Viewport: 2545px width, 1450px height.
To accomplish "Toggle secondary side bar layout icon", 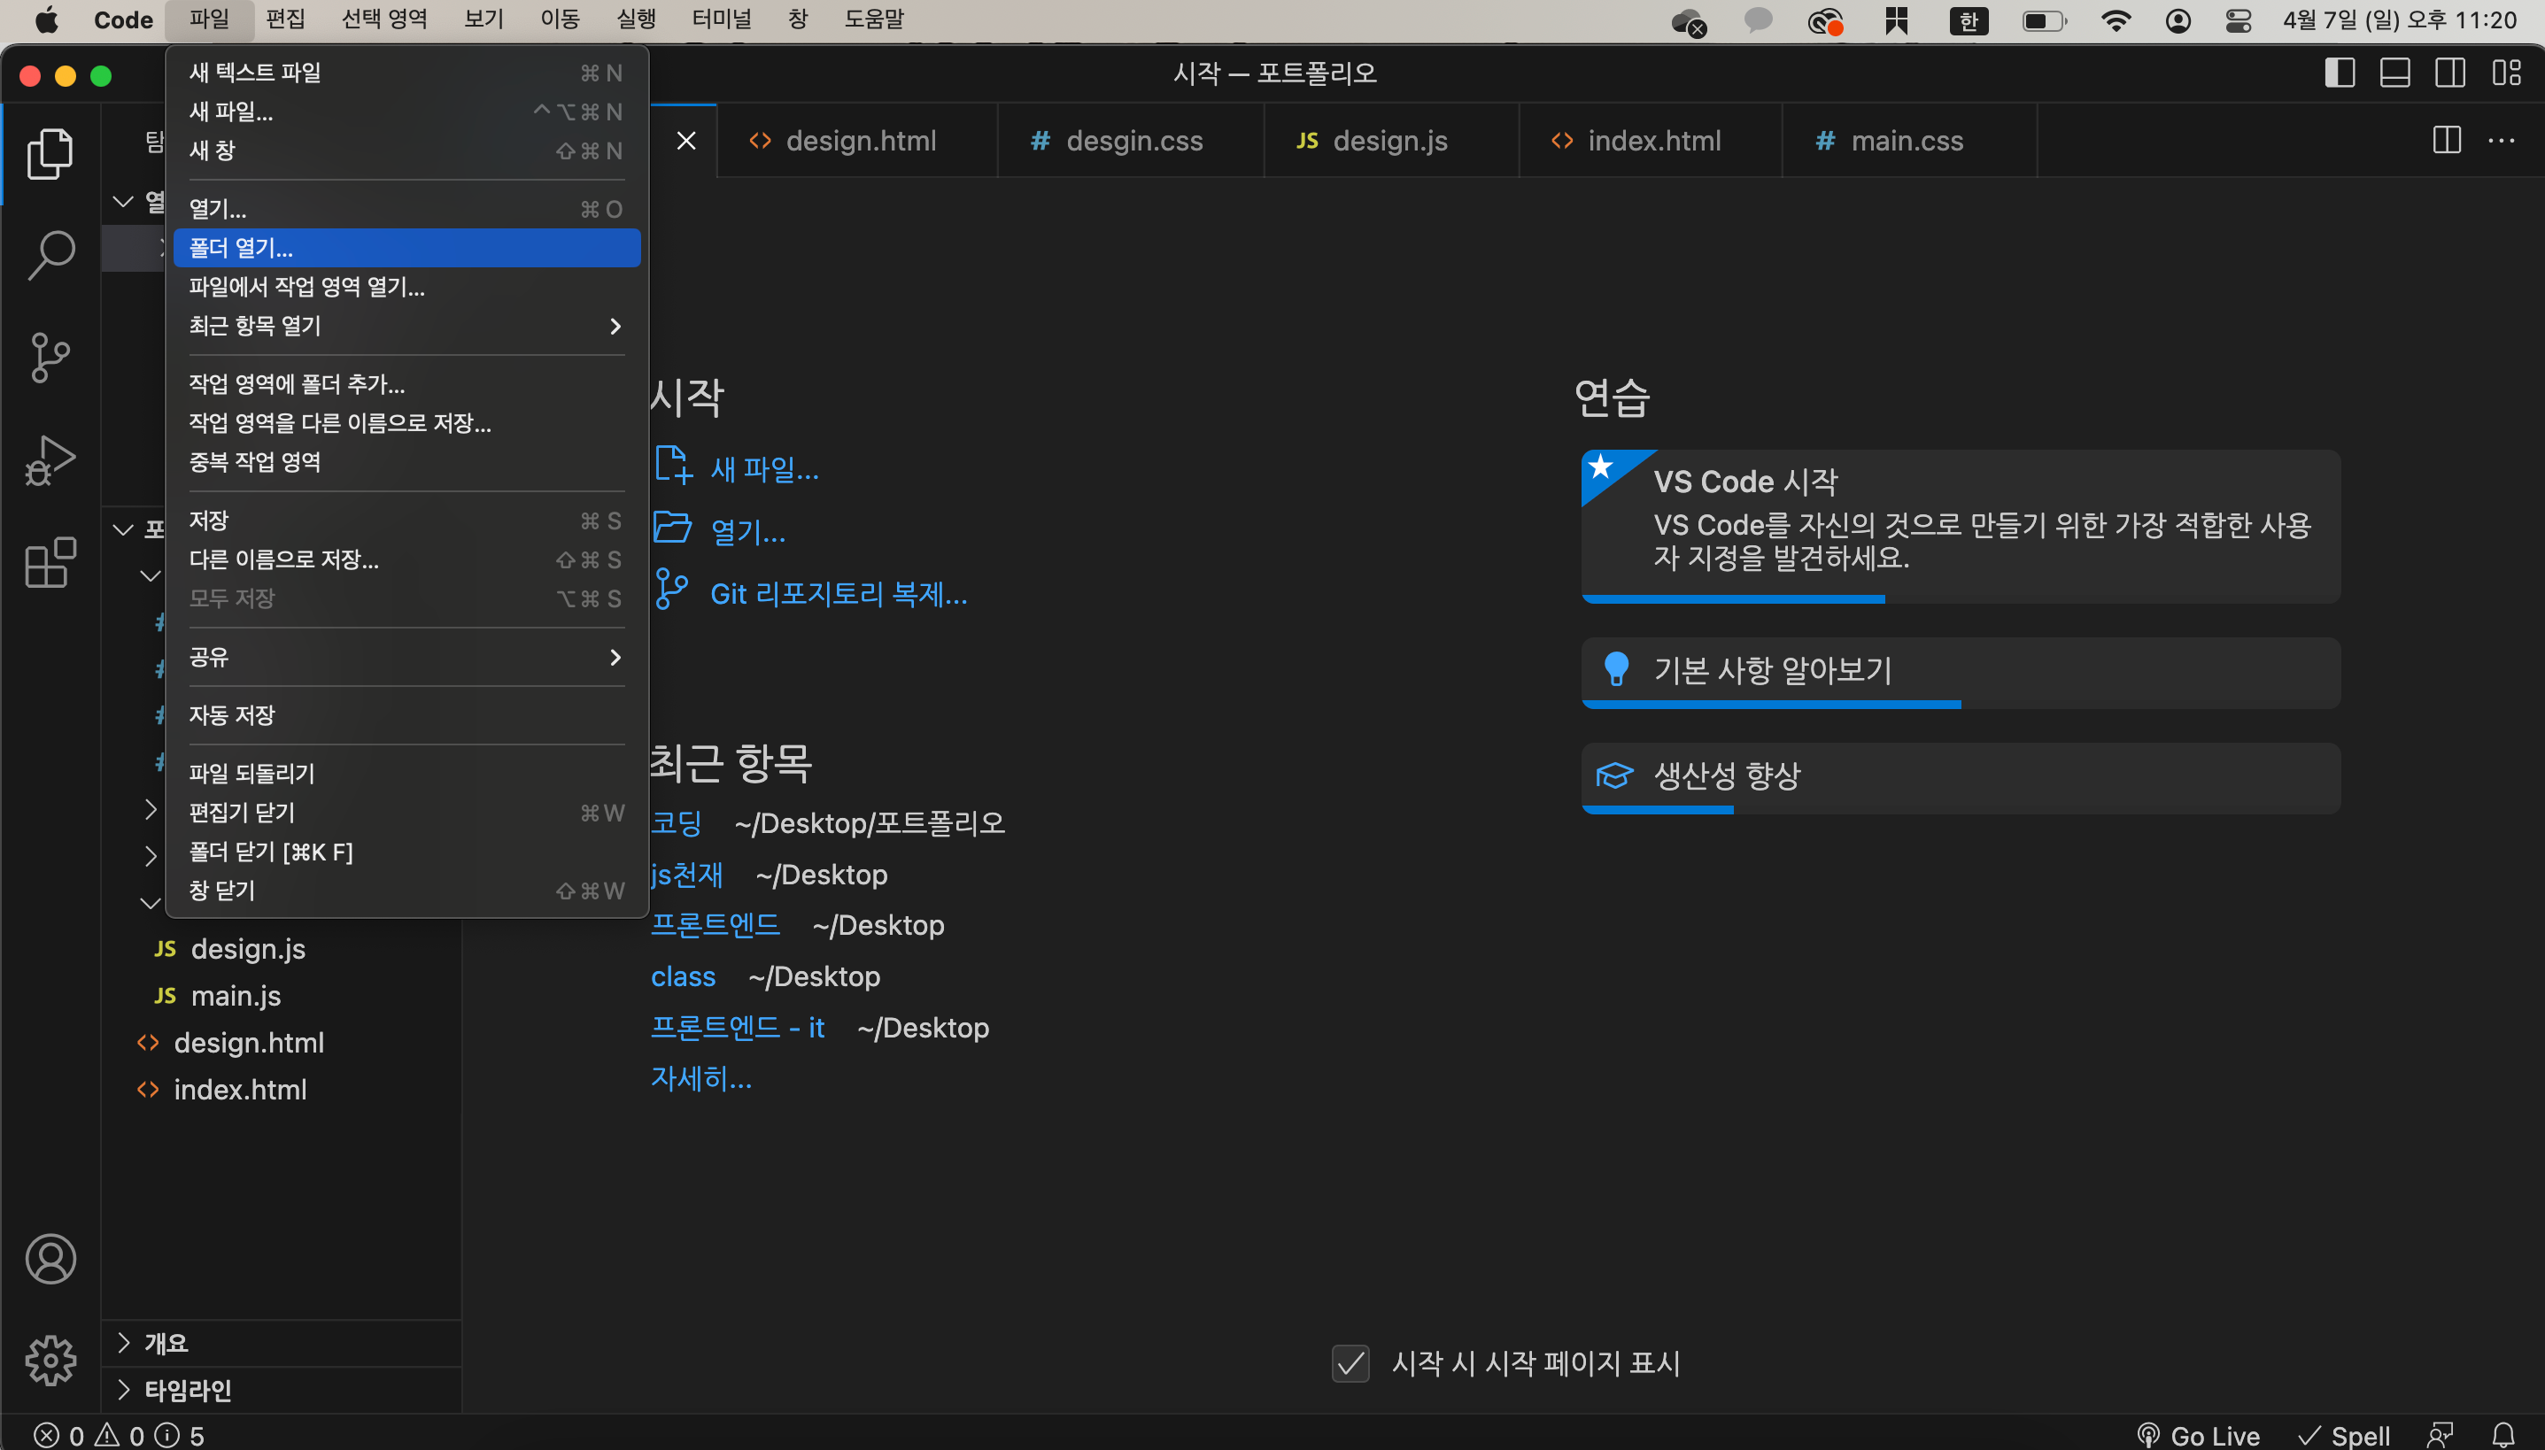I will (x=2449, y=73).
